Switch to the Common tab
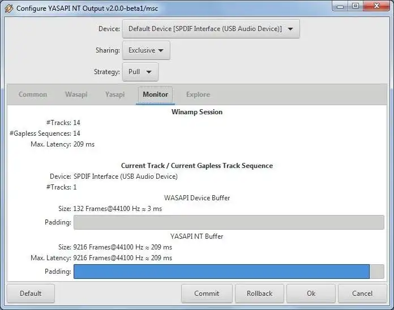The width and height of the screenshot is (394, 310). tap(33, 94)
